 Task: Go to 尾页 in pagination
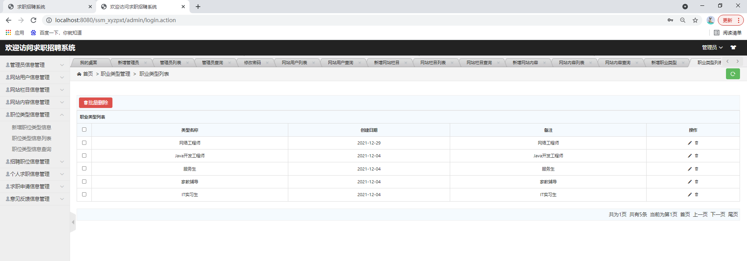pyautogui.click(x=733, y=214)
